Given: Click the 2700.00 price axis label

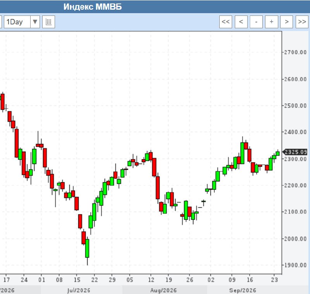Looking at the screenshot, I should click(295, 52).
